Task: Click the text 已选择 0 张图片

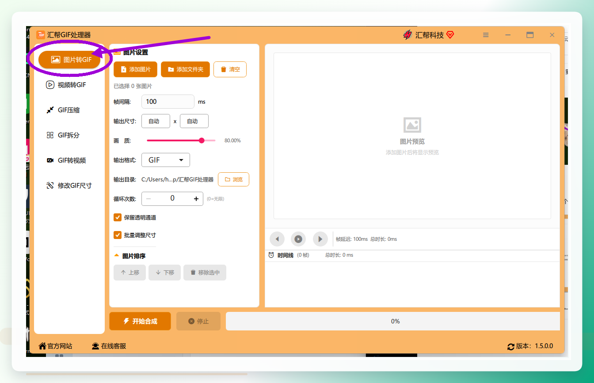Action: tap(133, 86)
